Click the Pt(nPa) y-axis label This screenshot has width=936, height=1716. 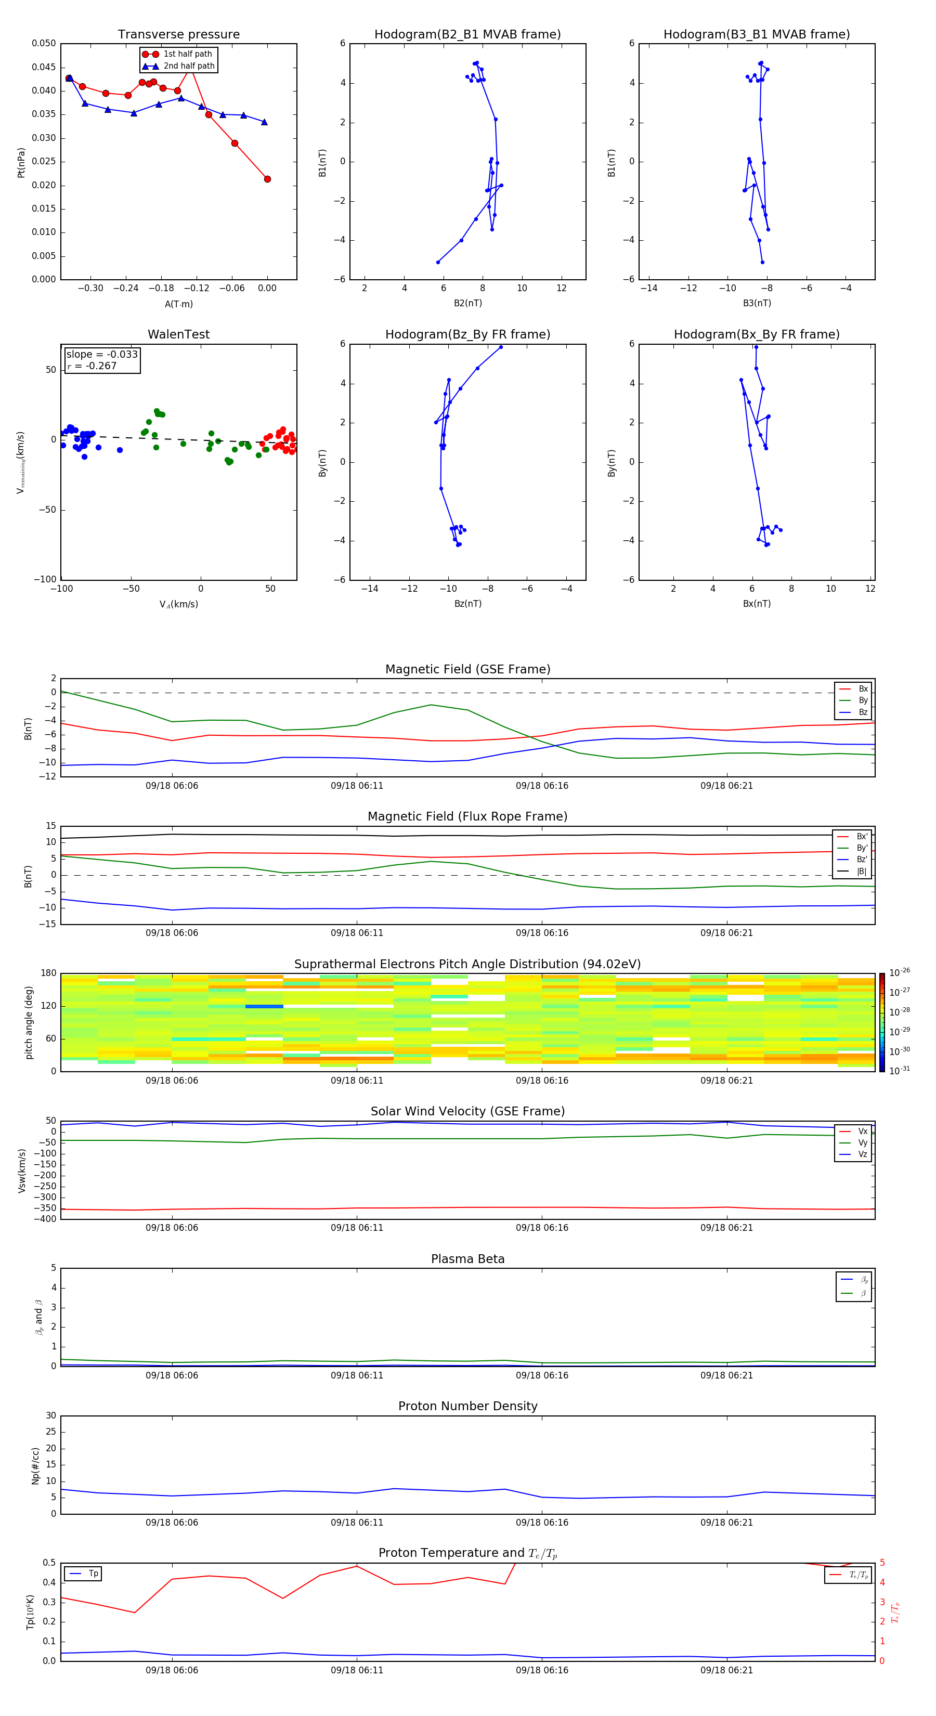pos(21,162)
